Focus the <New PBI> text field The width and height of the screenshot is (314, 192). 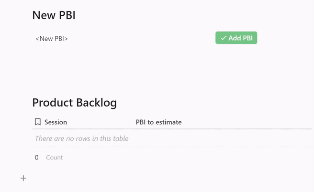pyautogui.click(x=52, y=38)
